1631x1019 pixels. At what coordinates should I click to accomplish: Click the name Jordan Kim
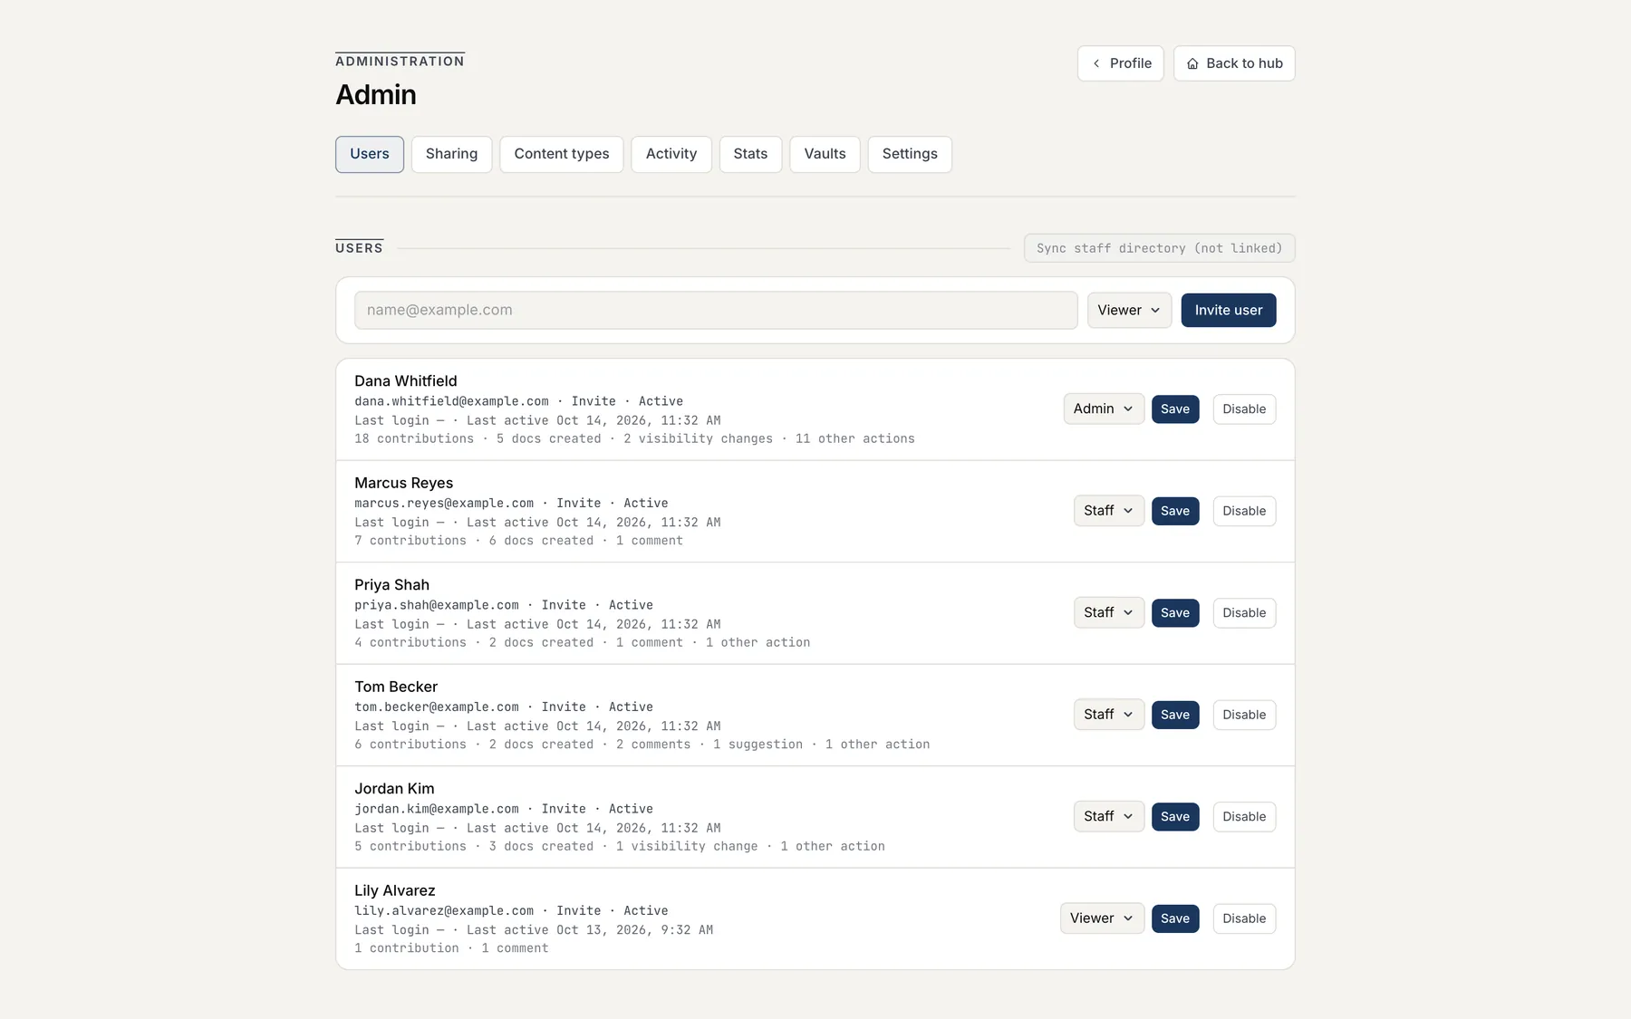coord(394,789)
